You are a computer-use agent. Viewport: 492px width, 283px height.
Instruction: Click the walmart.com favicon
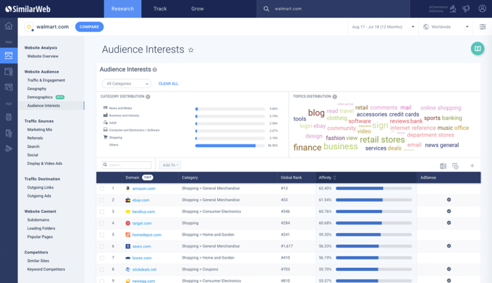[x=29, y=27]
